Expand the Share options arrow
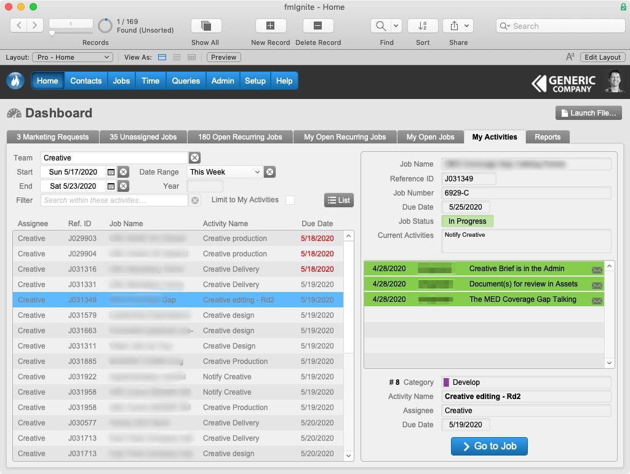This screenshot has width=630, height=474. 466,26
